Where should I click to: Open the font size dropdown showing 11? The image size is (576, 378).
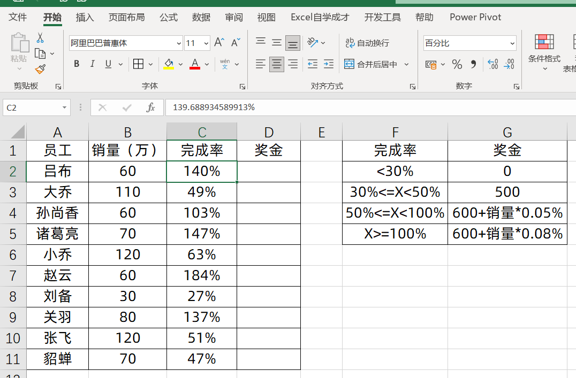click(x=206, y=43)
